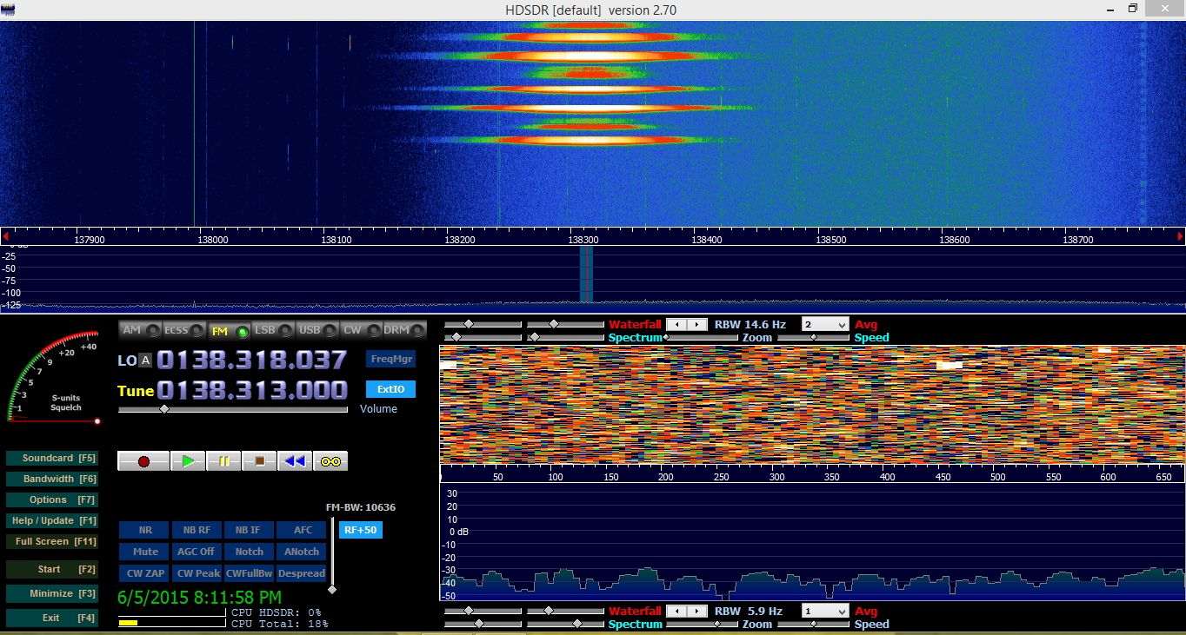Viewport: 1186px width, 635px height.
Task: Select DRM demodulation mode
Action: pos(404,330)
